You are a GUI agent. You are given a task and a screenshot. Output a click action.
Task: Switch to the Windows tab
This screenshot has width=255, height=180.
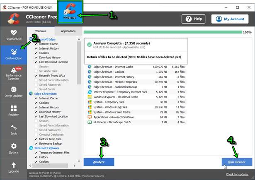point(41,31)
